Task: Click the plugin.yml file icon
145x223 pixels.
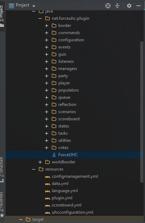Action: pos(47,198)
